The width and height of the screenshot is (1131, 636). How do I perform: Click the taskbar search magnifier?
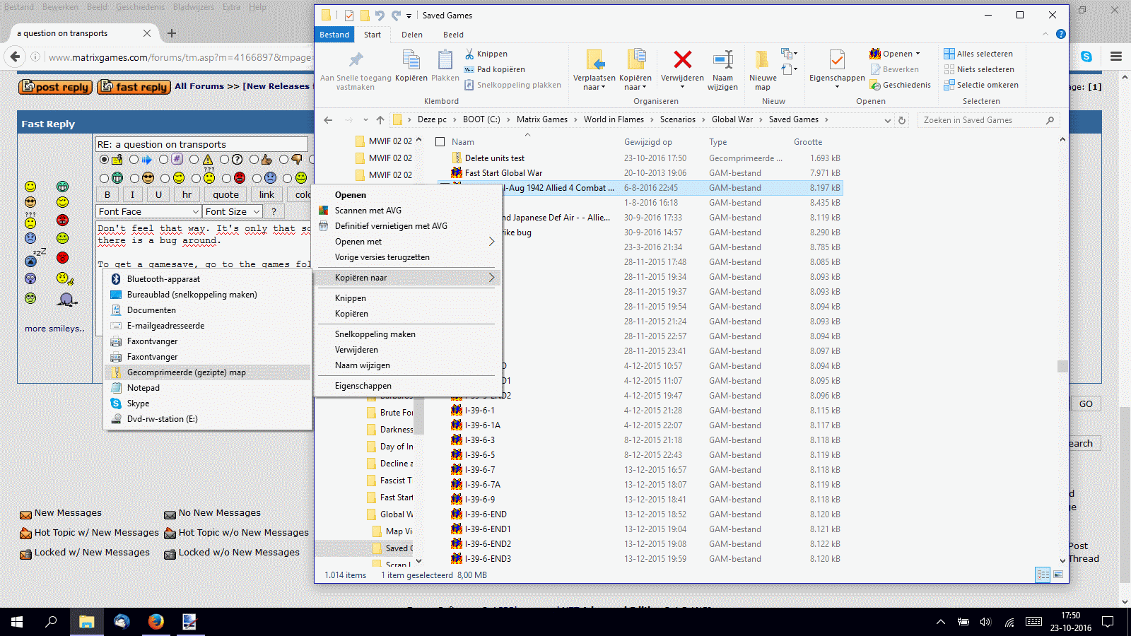[x=51, y=621]
